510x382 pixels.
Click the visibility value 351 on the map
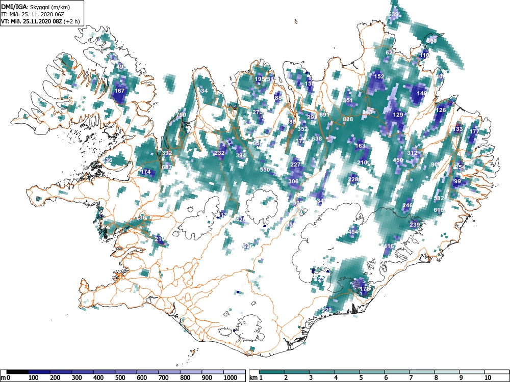point(348,100)
